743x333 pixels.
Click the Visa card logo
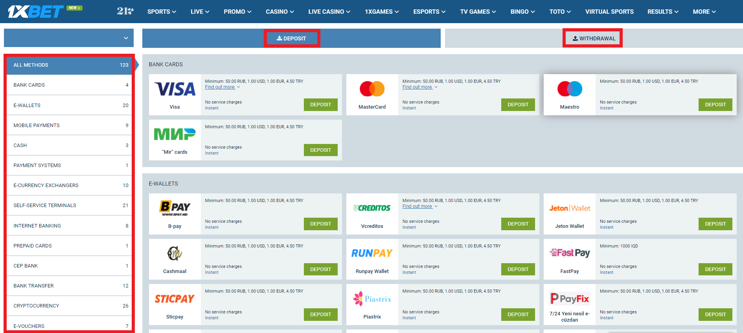click(x=175, y=89)
